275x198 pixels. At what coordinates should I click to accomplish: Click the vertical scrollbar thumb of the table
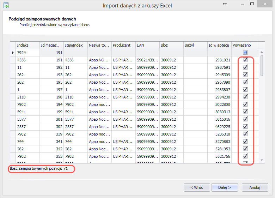point(262,65)
